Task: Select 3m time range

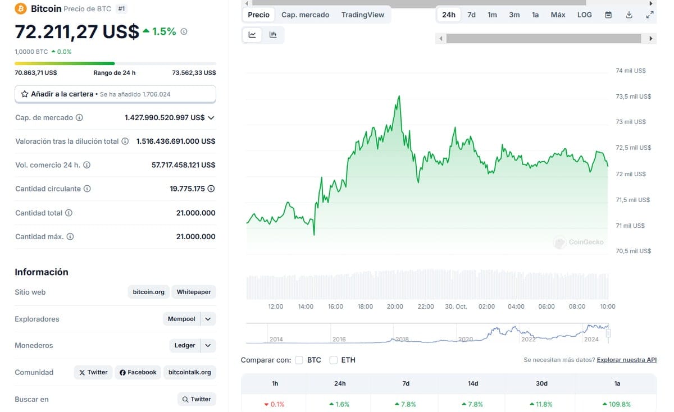Action: pos(514,15)
